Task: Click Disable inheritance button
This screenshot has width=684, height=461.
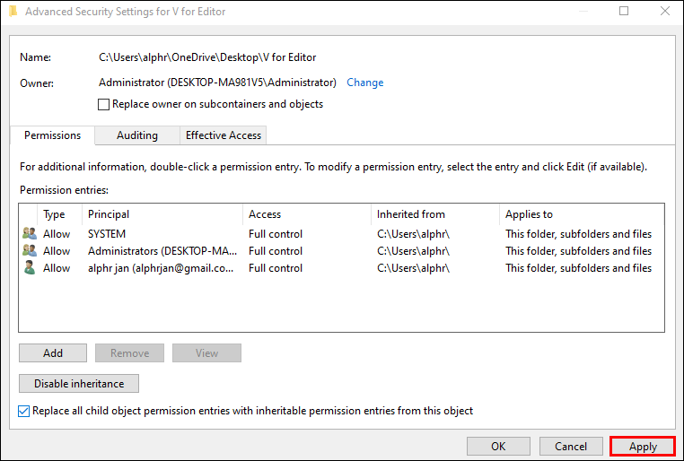Action: [79, 383]
